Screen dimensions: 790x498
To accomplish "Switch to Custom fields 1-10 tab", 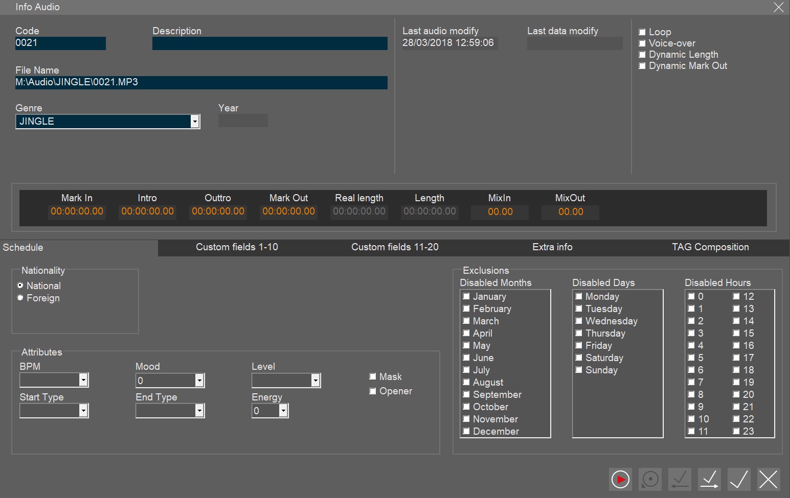I will pyautogui.click(x=237, y=247).
